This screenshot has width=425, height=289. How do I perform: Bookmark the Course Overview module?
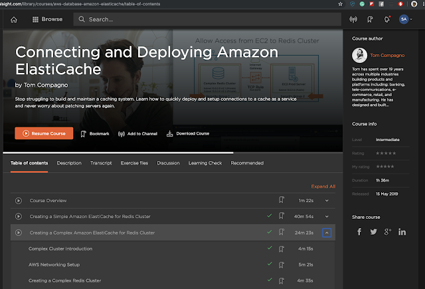coord(282,200)
